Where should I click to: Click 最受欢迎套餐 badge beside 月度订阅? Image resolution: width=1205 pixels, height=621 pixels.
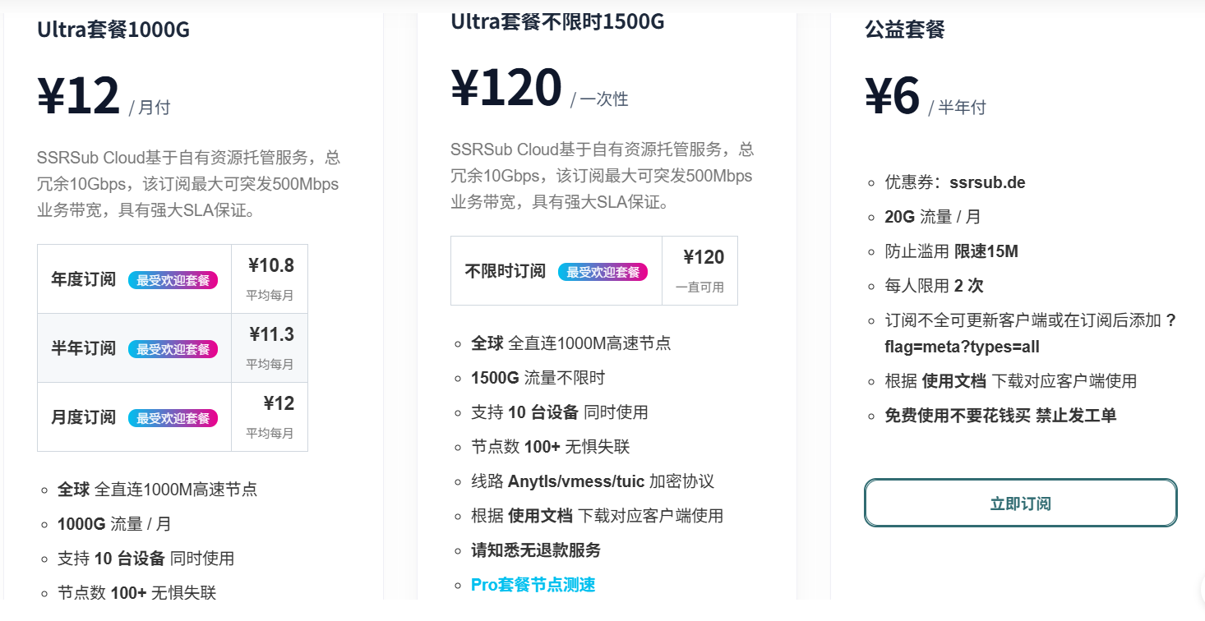point(173,418)
